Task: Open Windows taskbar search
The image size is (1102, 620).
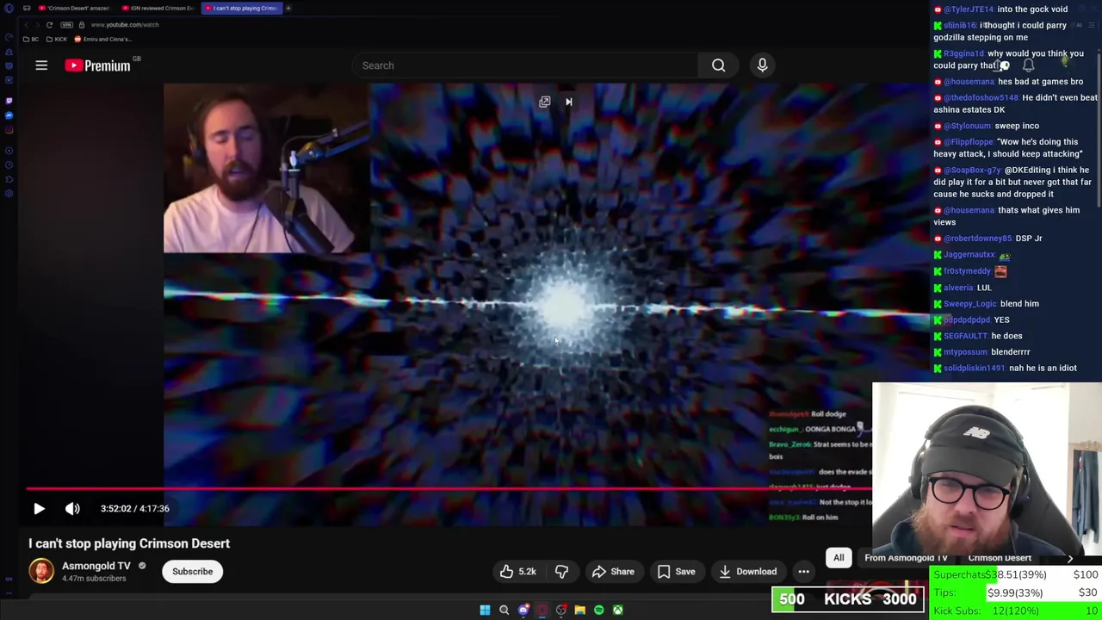Action: [504, 611]
